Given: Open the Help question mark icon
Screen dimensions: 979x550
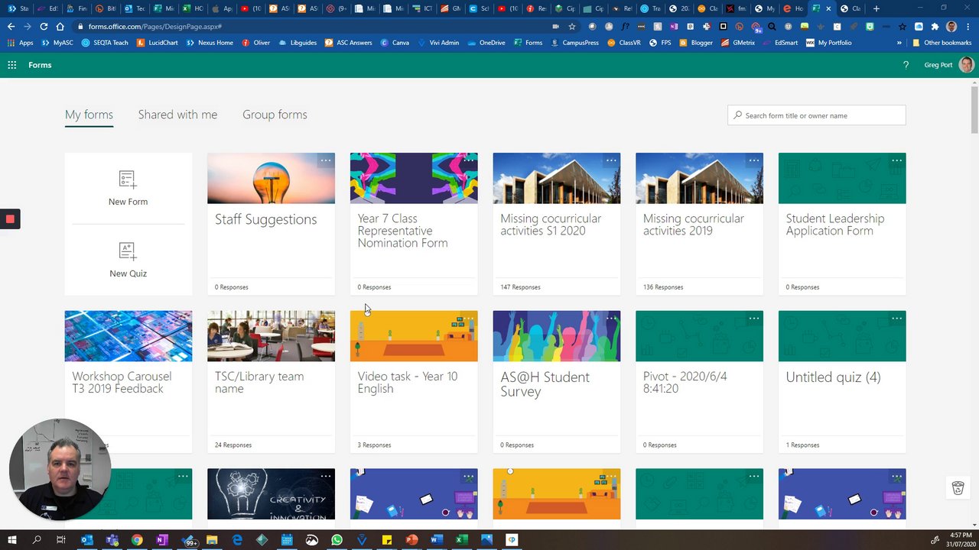Looking at the screenshot, I should click(x=906, y=65).
